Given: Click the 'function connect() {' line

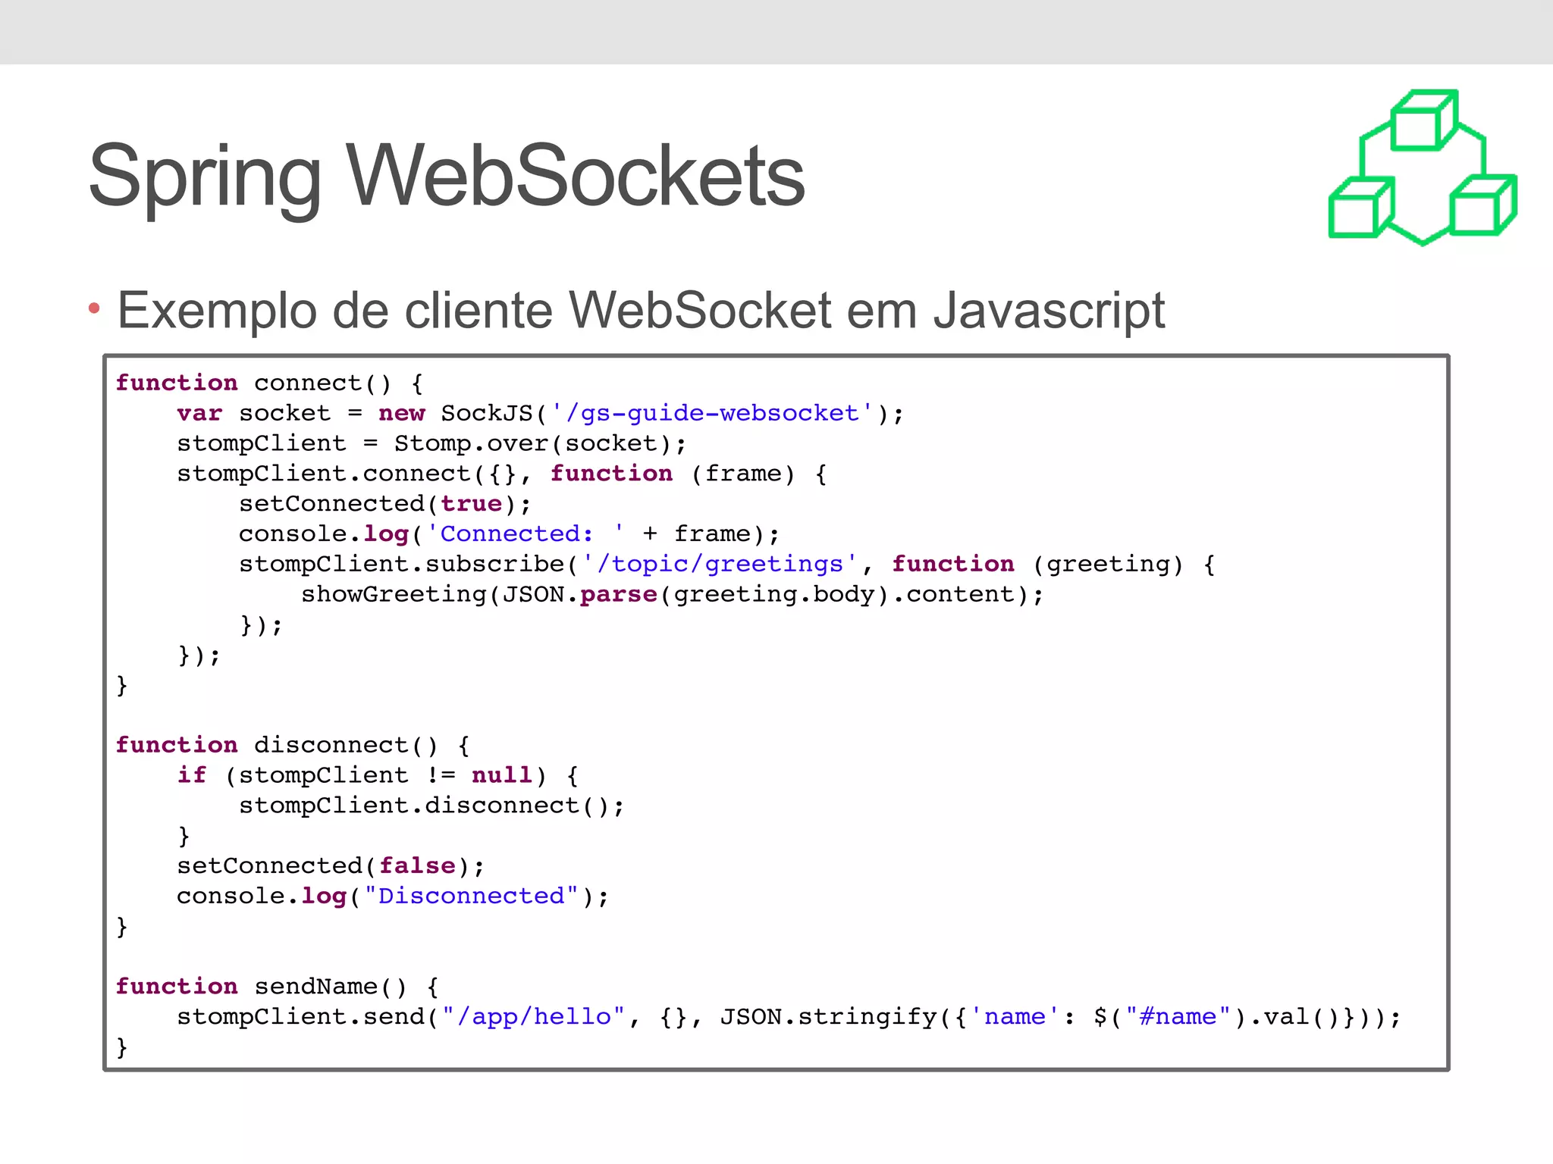Looking at the screenshot, I should (x=269, y=383).
